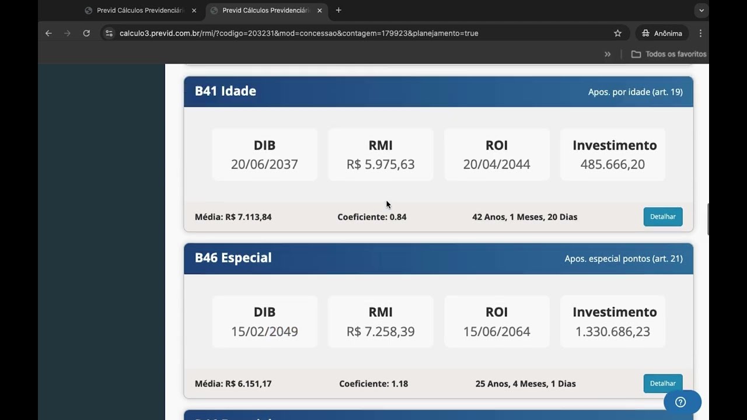Select the Investimento value 1.330.686,23

click(x=613, y=331)
